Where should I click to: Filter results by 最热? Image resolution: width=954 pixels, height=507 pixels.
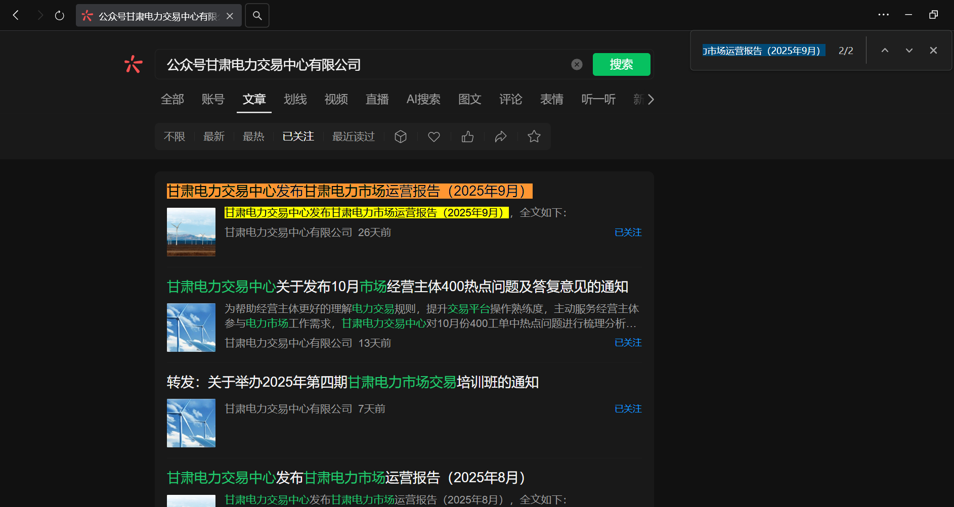[x=253, y=136]
